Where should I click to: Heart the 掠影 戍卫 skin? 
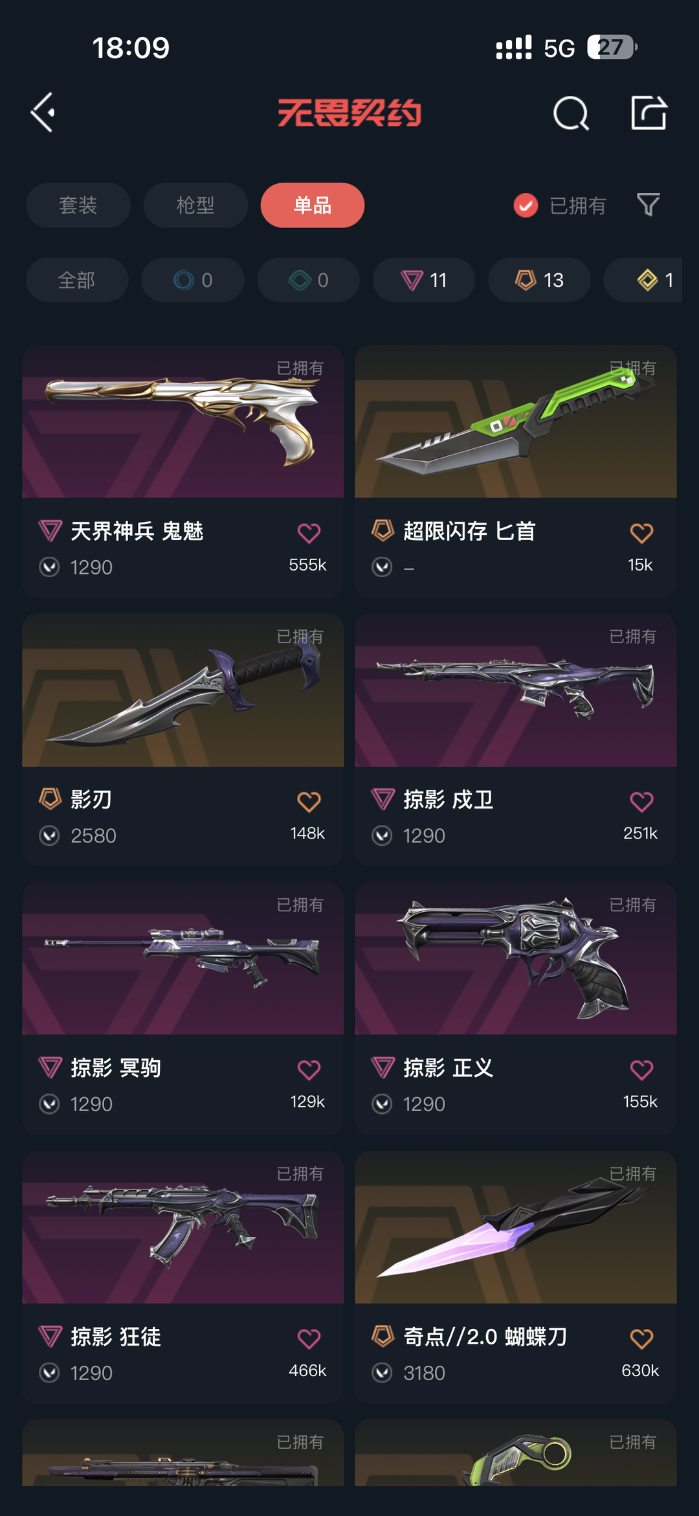click(x=641, y=802)
